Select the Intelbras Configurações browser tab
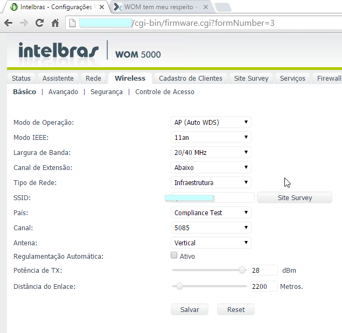 [x=55, y=7]
